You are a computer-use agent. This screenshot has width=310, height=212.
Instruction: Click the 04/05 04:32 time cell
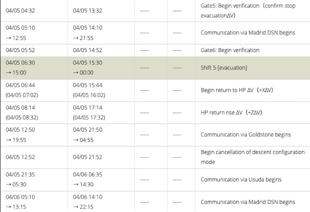coord(20,10)
